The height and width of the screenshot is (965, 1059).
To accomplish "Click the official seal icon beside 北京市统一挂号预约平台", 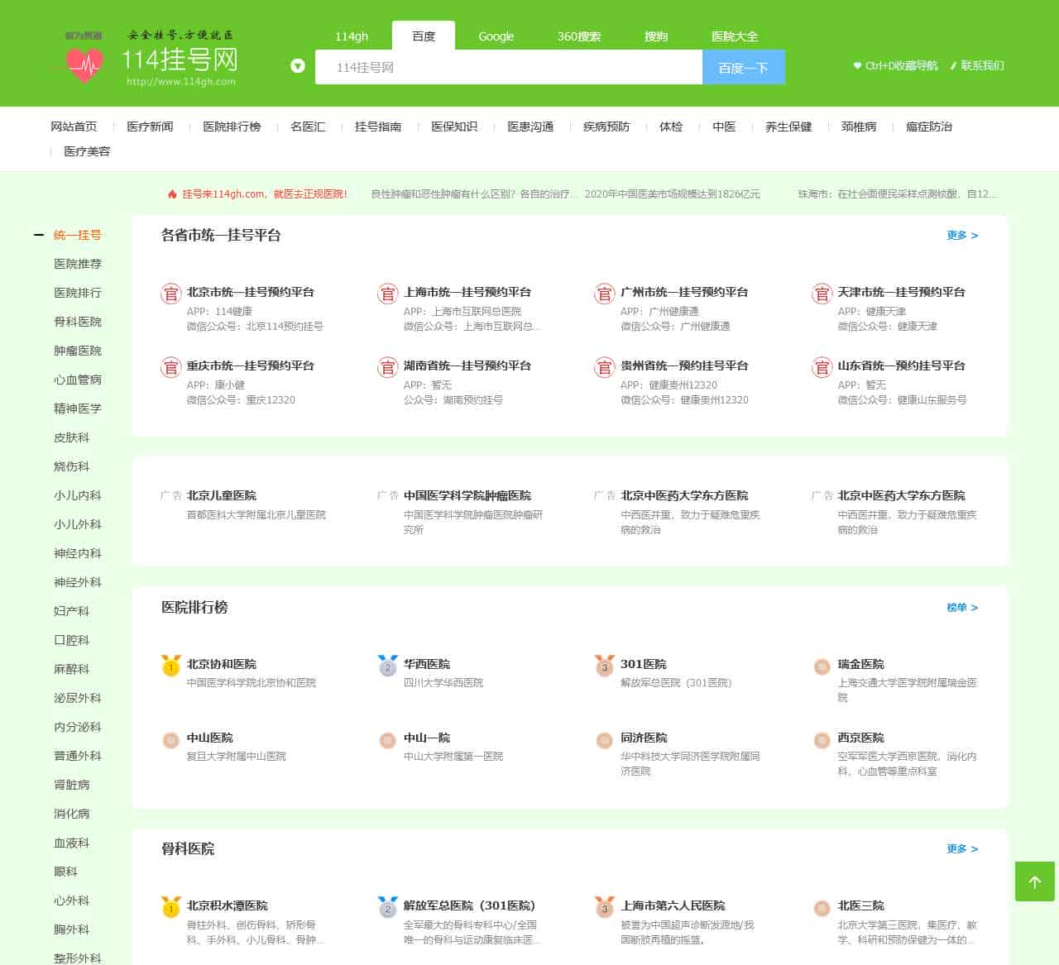I will coord(171,293).
